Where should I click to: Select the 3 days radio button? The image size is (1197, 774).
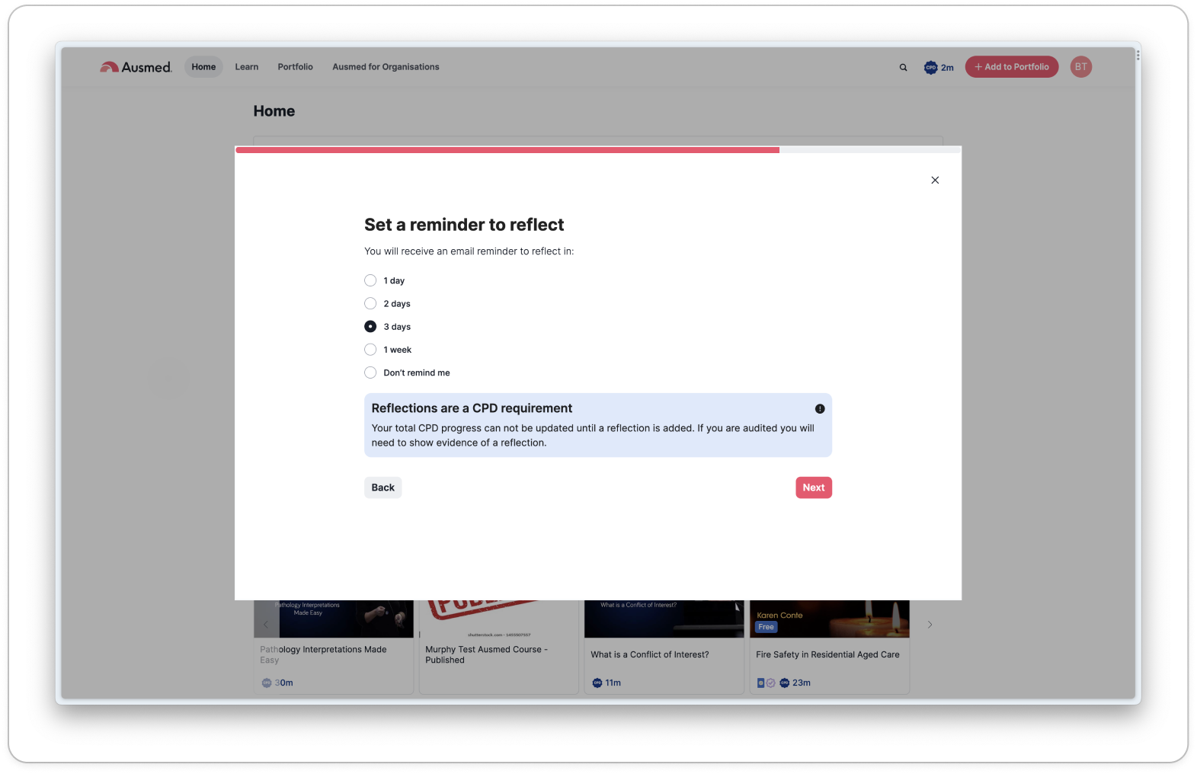370,326
